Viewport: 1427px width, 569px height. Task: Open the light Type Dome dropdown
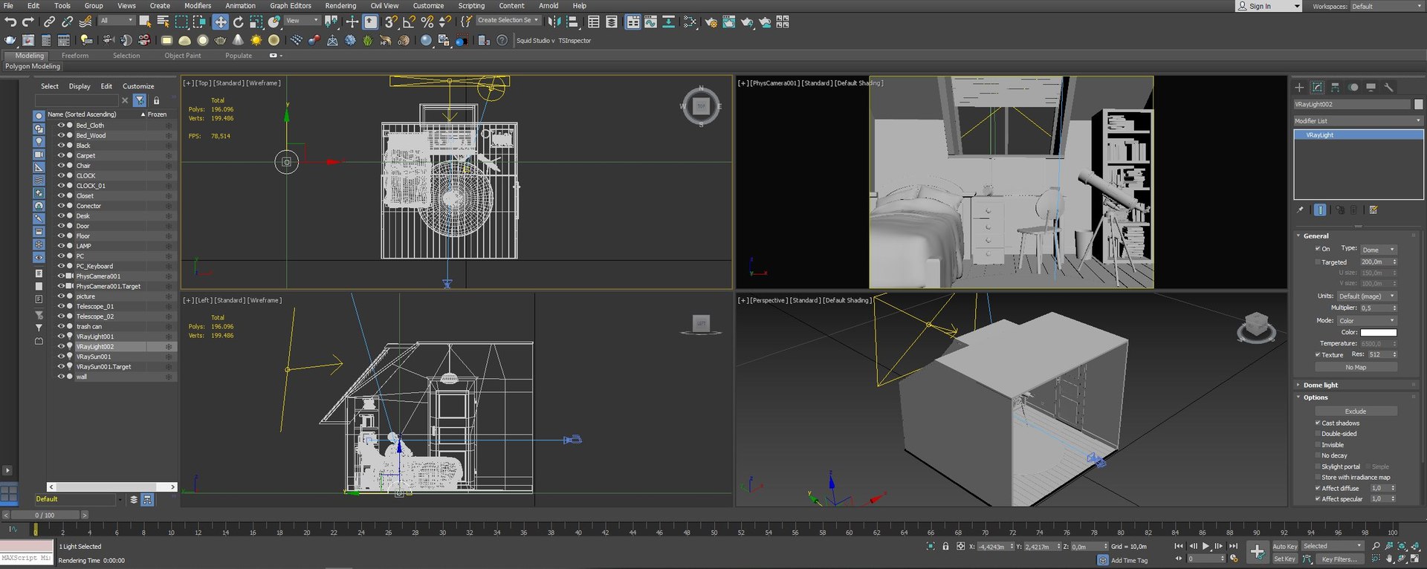(x=1379, y=250)
